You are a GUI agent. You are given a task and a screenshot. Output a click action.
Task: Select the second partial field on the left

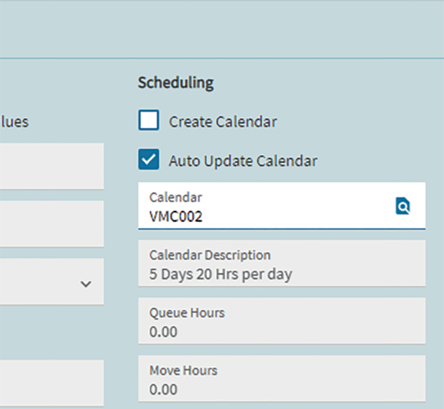point(51,223)
